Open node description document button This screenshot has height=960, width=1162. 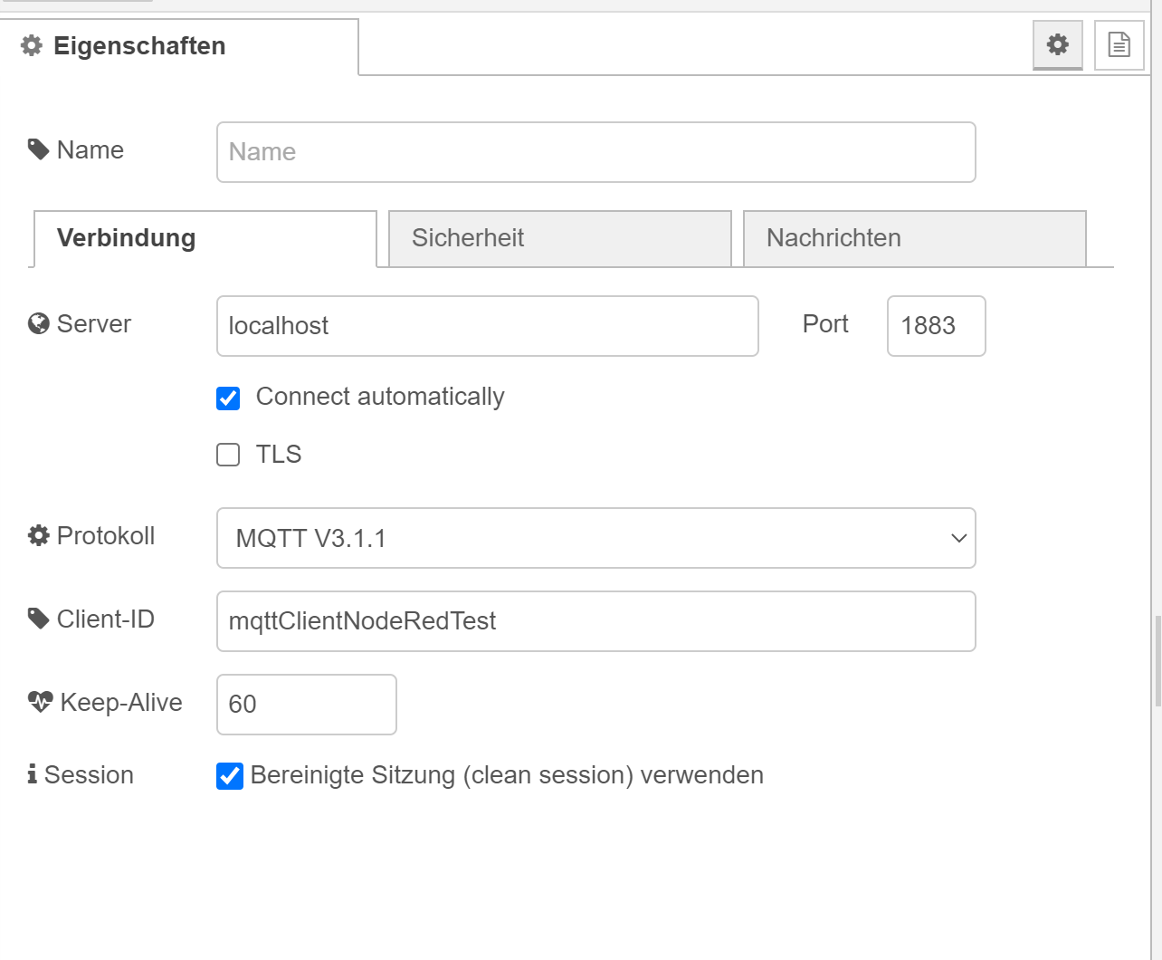1119,44
